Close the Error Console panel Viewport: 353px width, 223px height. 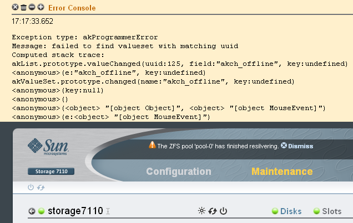coord(15,8)
